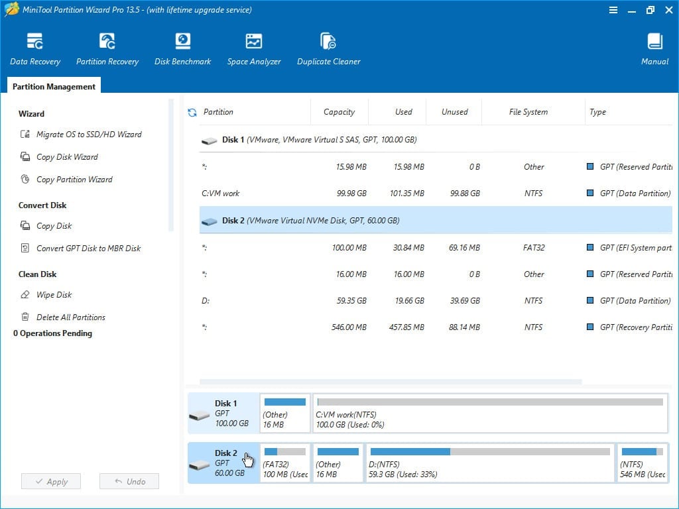Select Delete All Partitions action

(71, 317)
